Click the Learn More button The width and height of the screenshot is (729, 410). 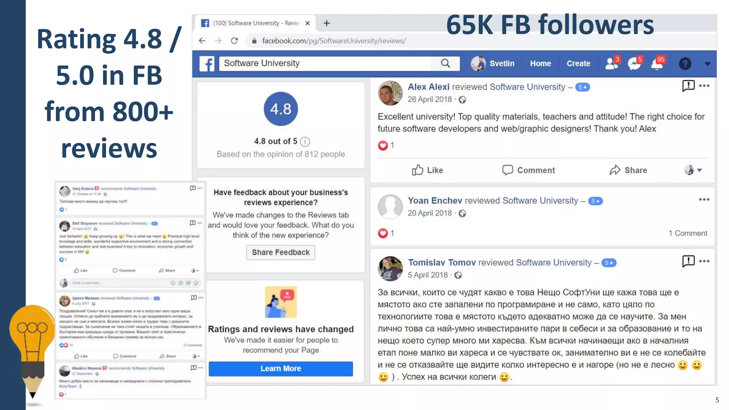[x=280, y=369]
